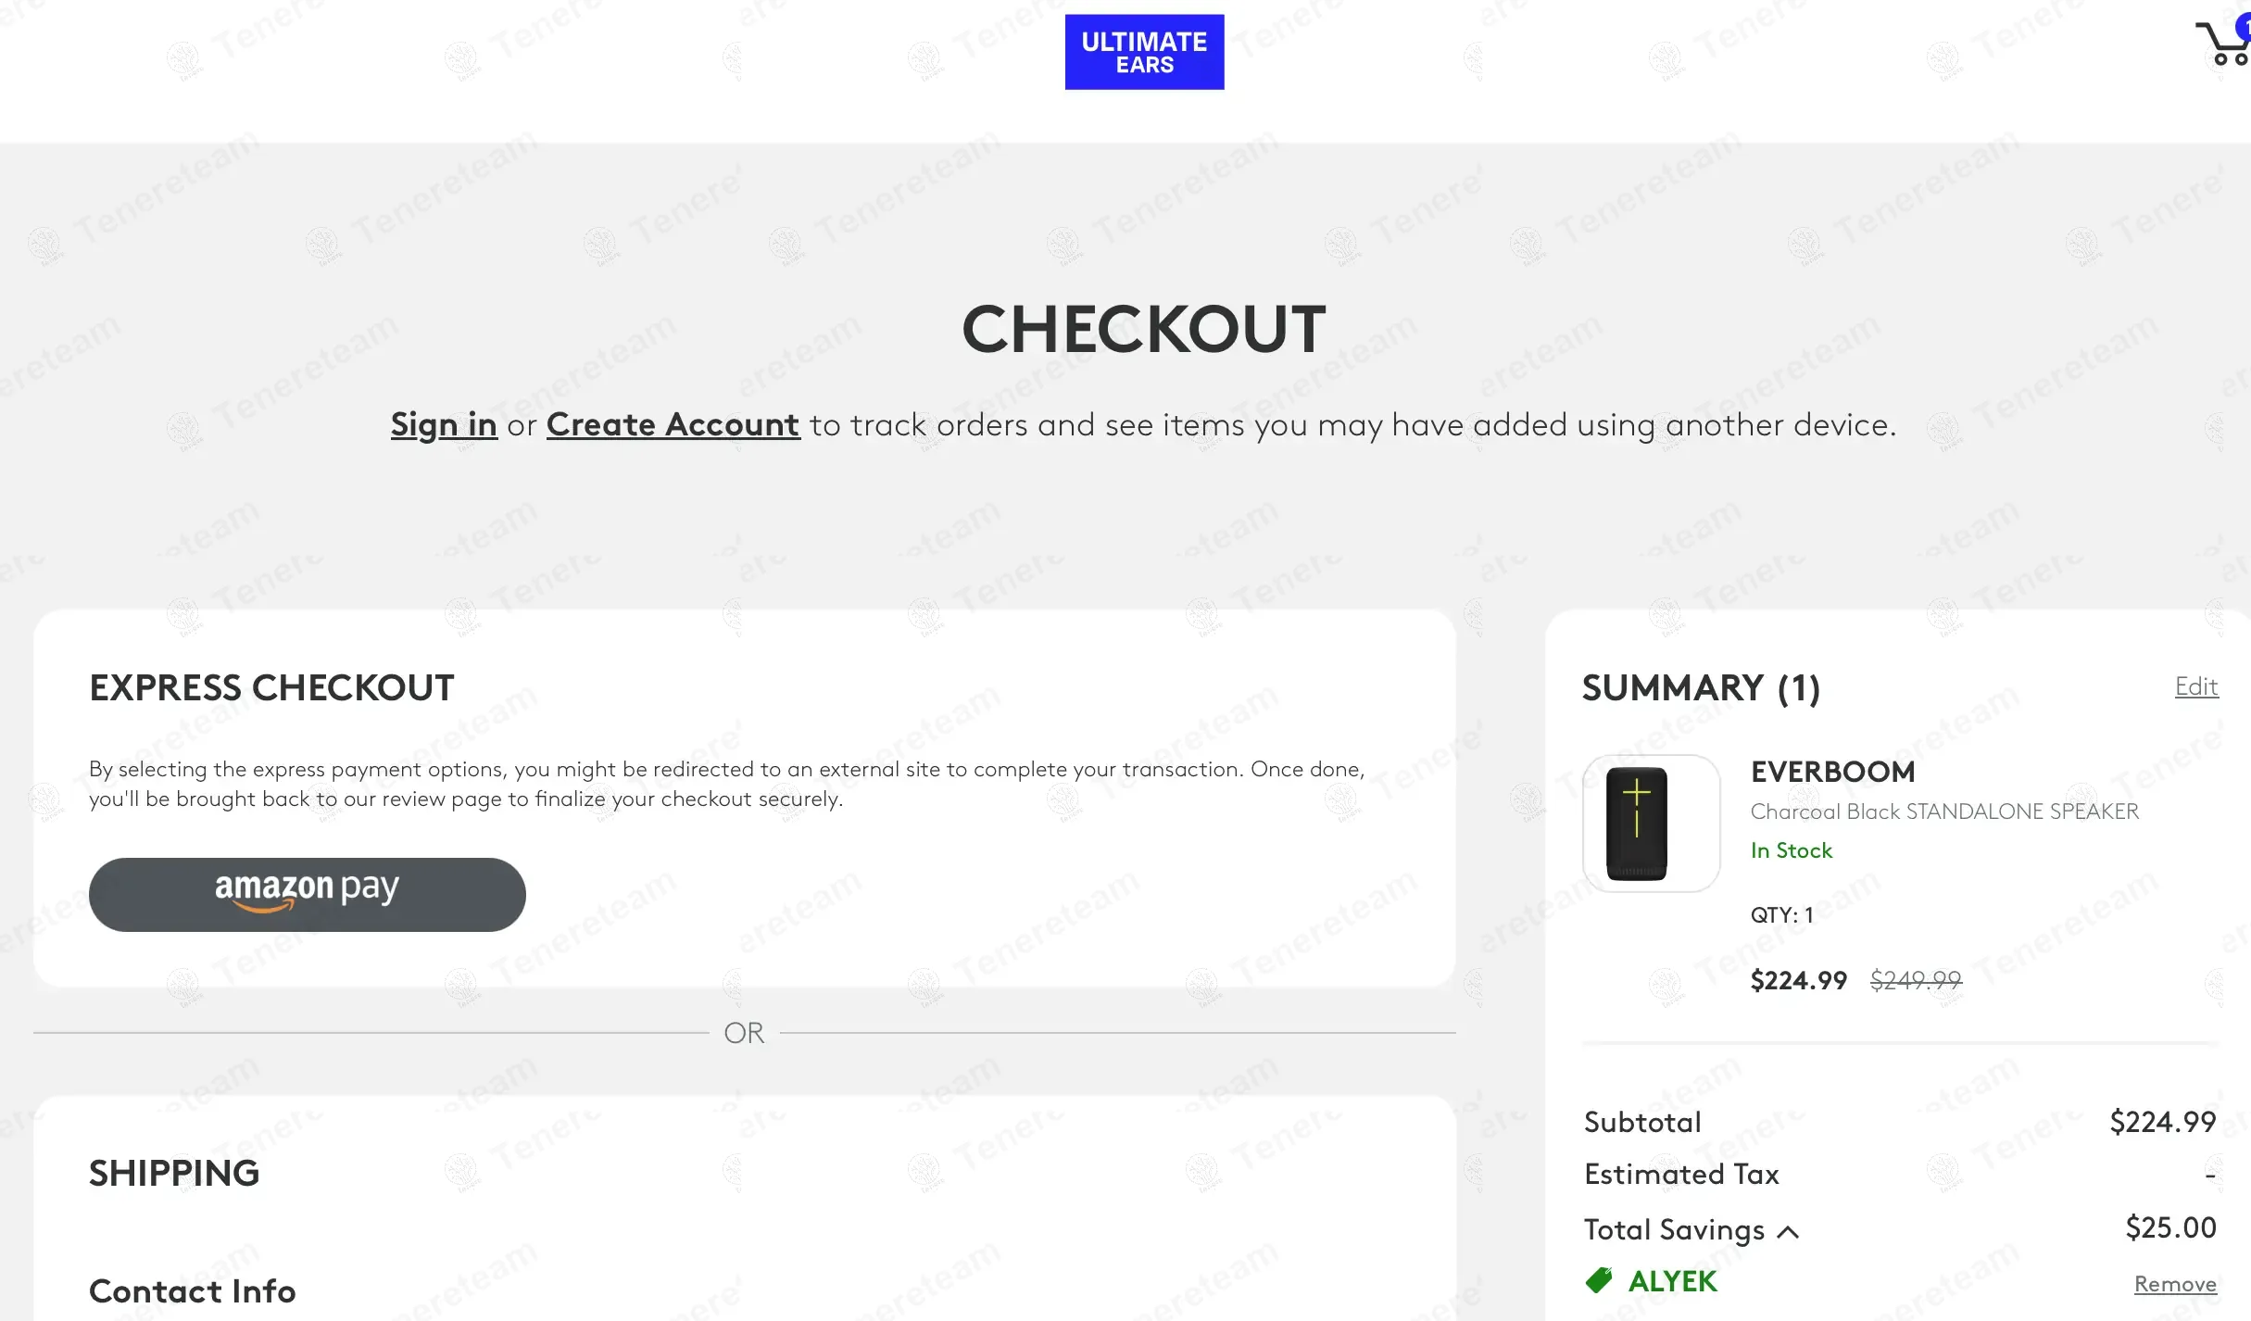Viewport: 2251px width, 1321px height.
Task: Click the green In Stock label
Action: click(1791, 850)
